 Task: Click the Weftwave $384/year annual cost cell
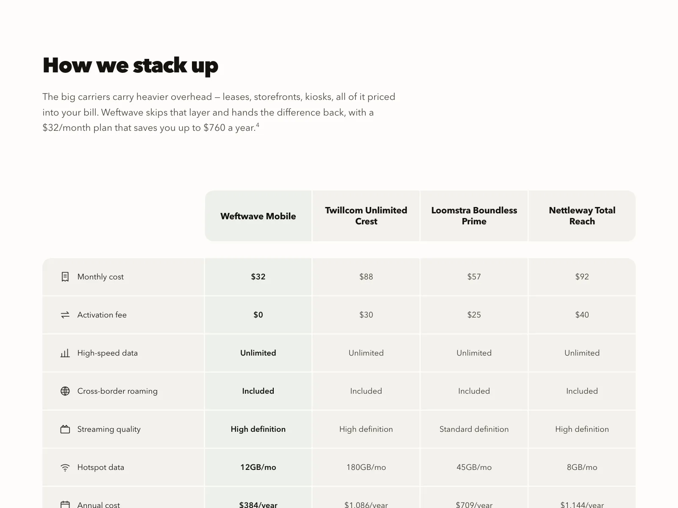click(x=258, y=498)
